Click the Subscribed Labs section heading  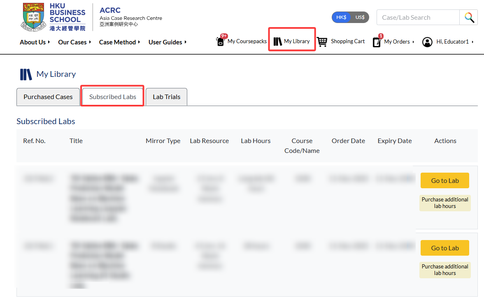click(46, 121)
